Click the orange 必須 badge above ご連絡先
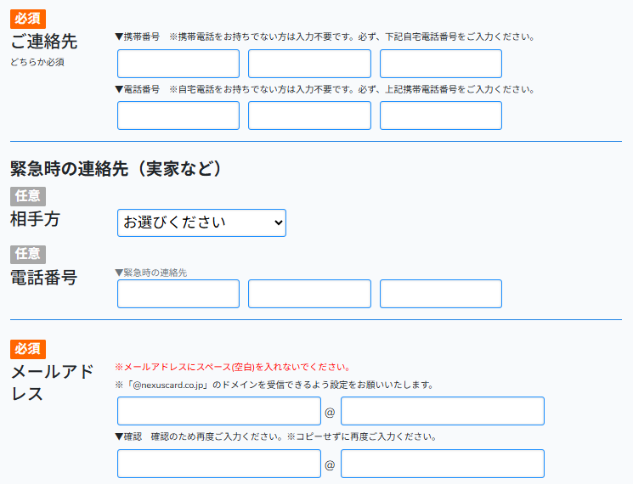 coord(28,19)
